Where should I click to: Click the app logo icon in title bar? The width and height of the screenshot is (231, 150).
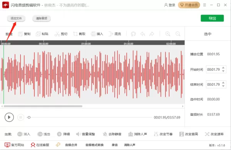coord(6,5)
